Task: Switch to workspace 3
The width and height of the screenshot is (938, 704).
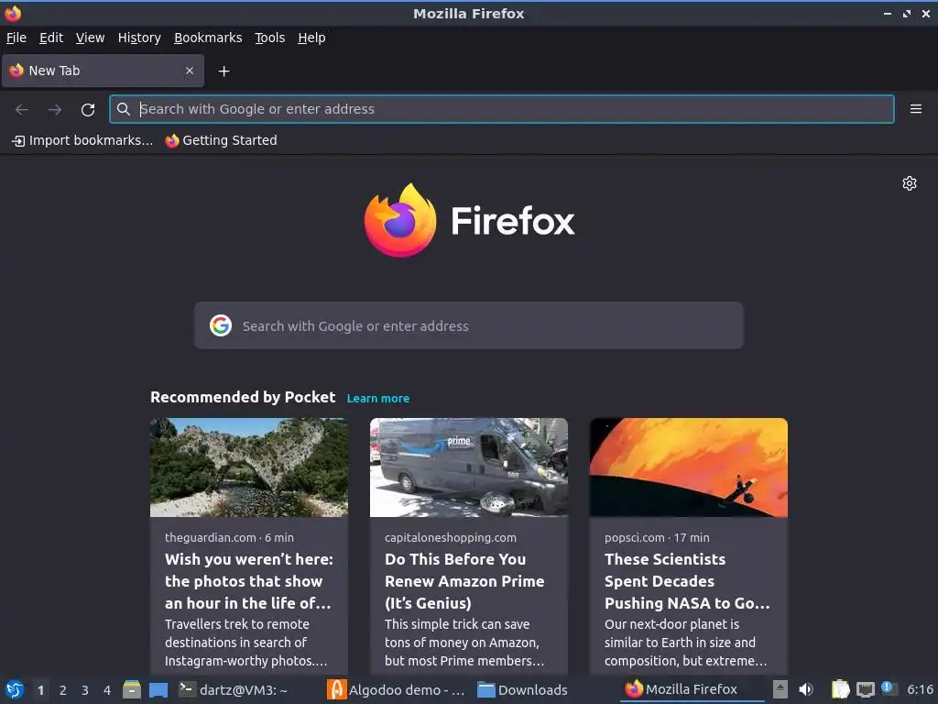Action: [85, 690]
